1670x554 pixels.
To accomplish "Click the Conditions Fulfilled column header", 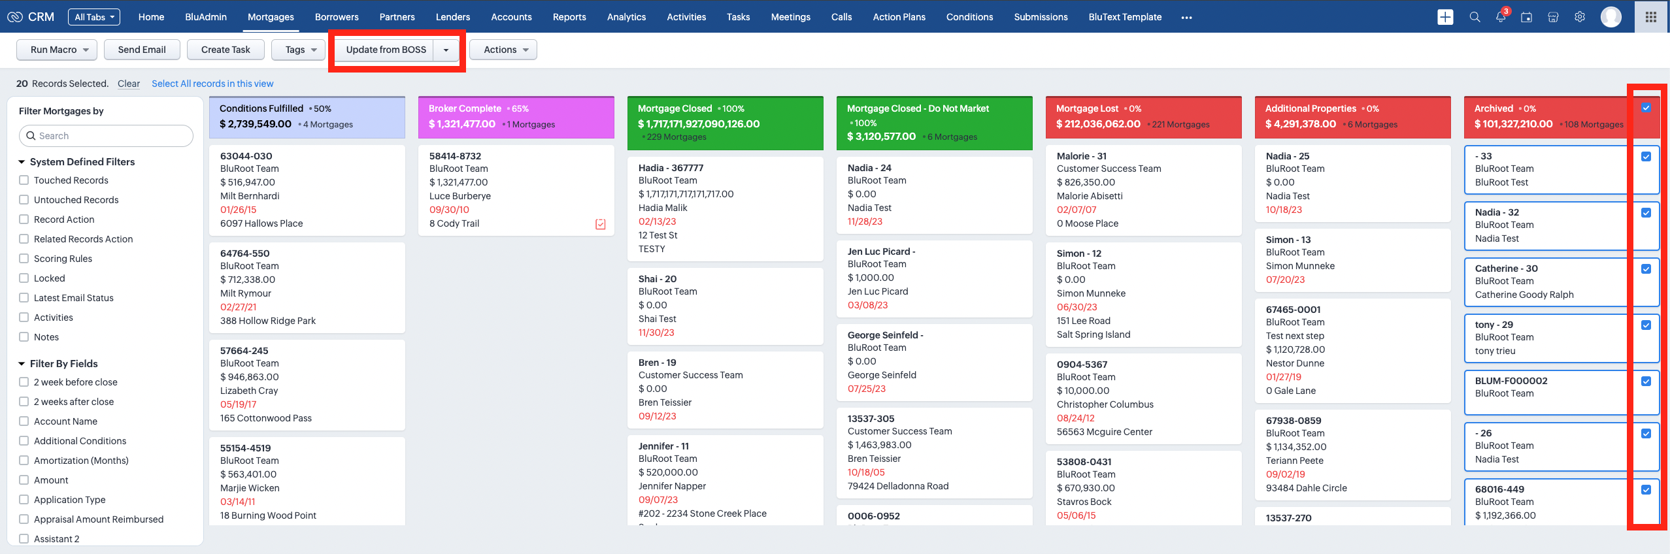I will tap(307, 117).
